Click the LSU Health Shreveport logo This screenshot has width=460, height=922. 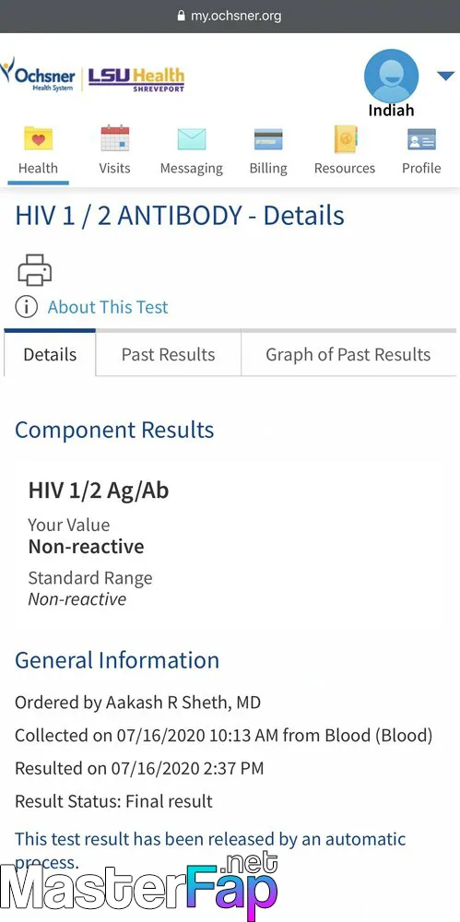pos(136,79)
